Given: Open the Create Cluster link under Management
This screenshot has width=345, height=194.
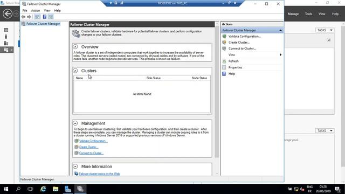Looking at the screenshot, I should [88, 147].
